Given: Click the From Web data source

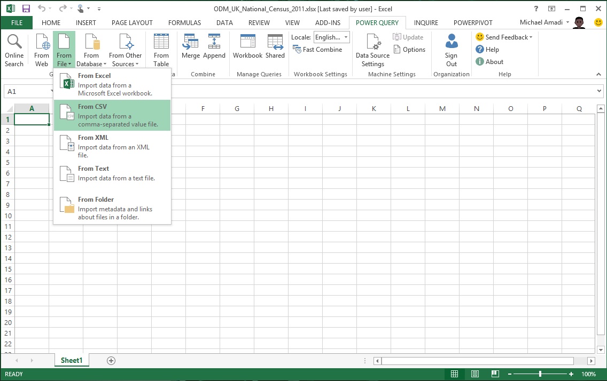Looking at the screenshot, I should (42, 50).
